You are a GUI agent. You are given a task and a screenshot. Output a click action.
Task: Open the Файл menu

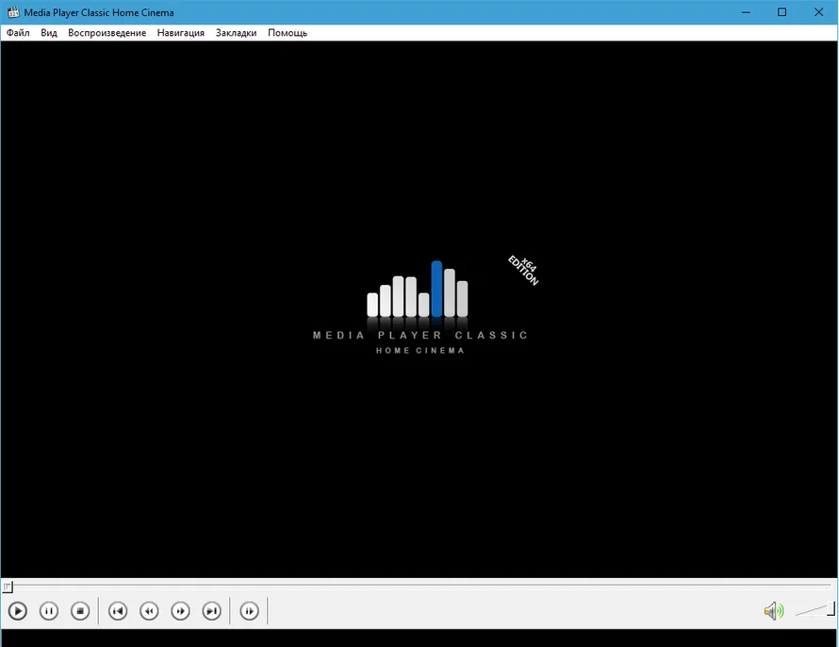click(x=18, y=33)
